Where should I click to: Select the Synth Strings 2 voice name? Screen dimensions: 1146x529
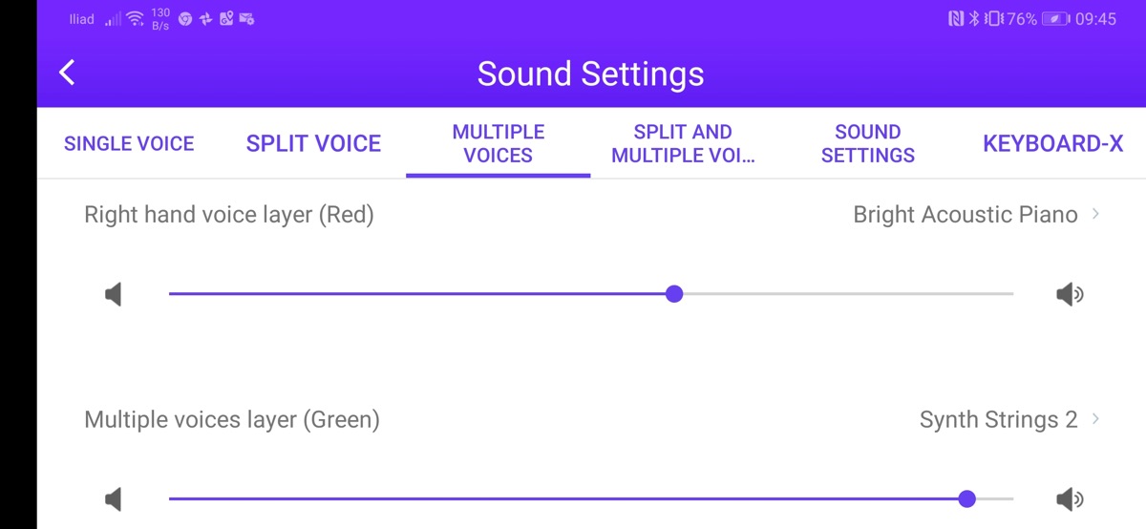coord(998,419)
